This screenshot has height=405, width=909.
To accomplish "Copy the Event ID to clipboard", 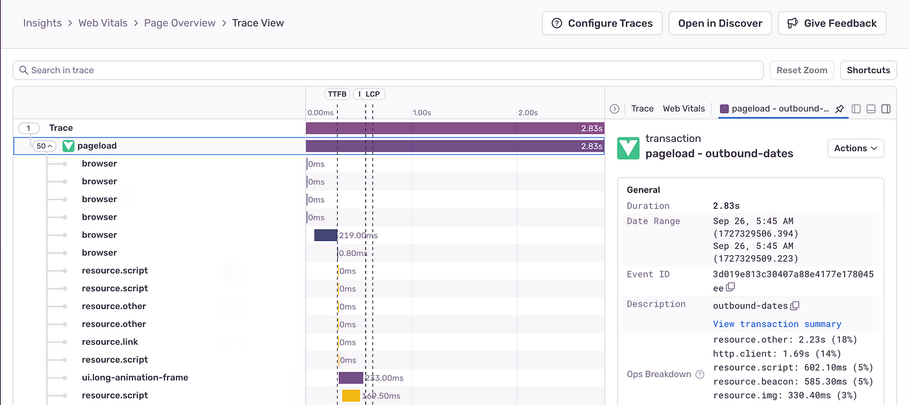I will (x=730, y=287).
